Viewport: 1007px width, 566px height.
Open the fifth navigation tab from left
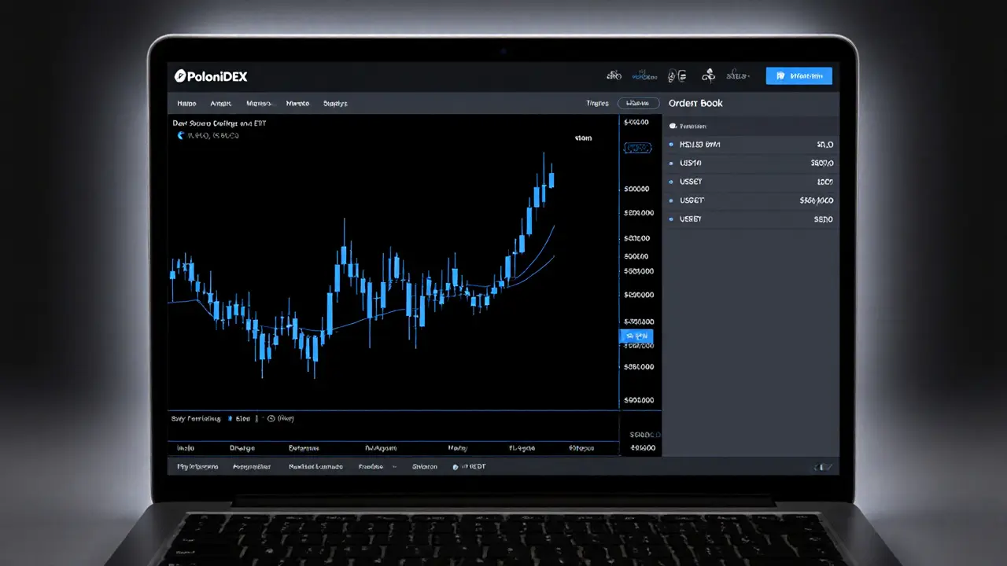pyautogui.click(x=335, y=103)
